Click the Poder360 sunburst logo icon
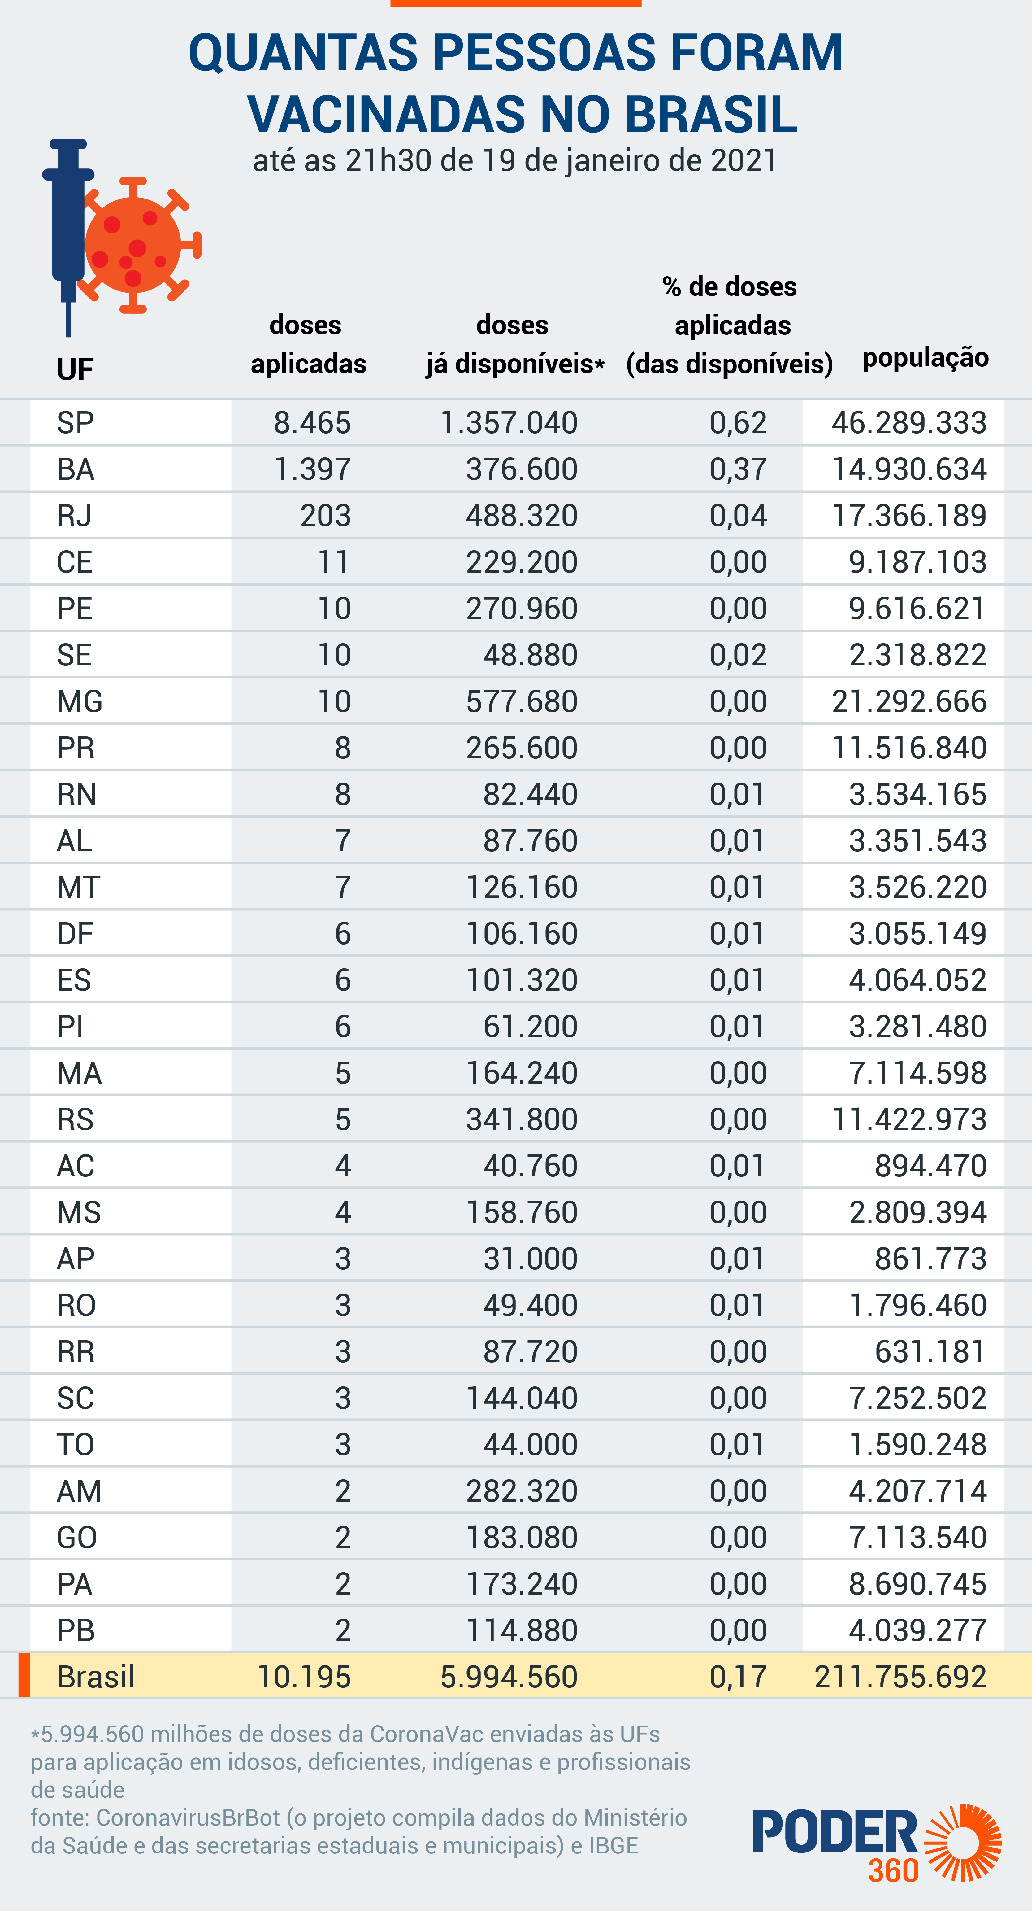 pos(962,1843)
